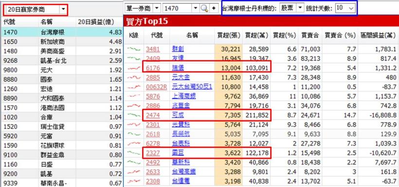Select broker row 1520 瑞士信貸
This screenshot has width=399, height=187.
62,127
